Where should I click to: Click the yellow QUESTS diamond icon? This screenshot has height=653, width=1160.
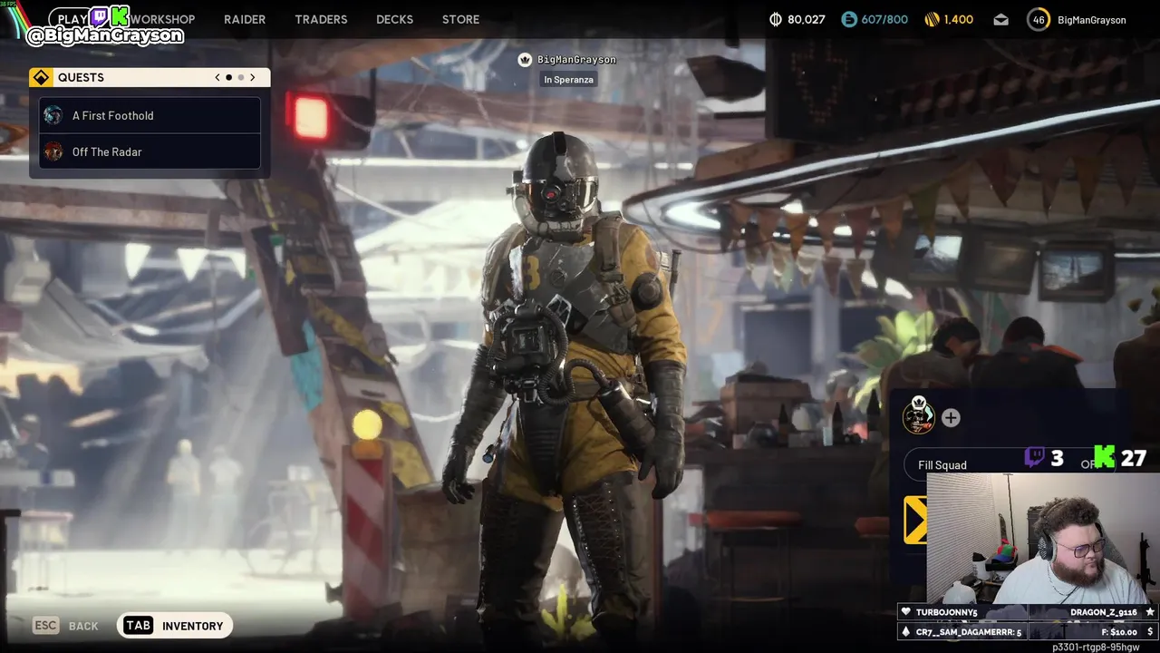click(x=41, y=77)
